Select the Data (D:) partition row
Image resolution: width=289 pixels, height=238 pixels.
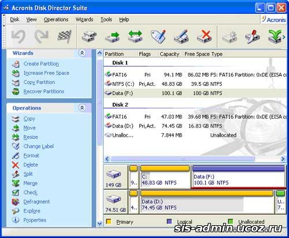195,126
